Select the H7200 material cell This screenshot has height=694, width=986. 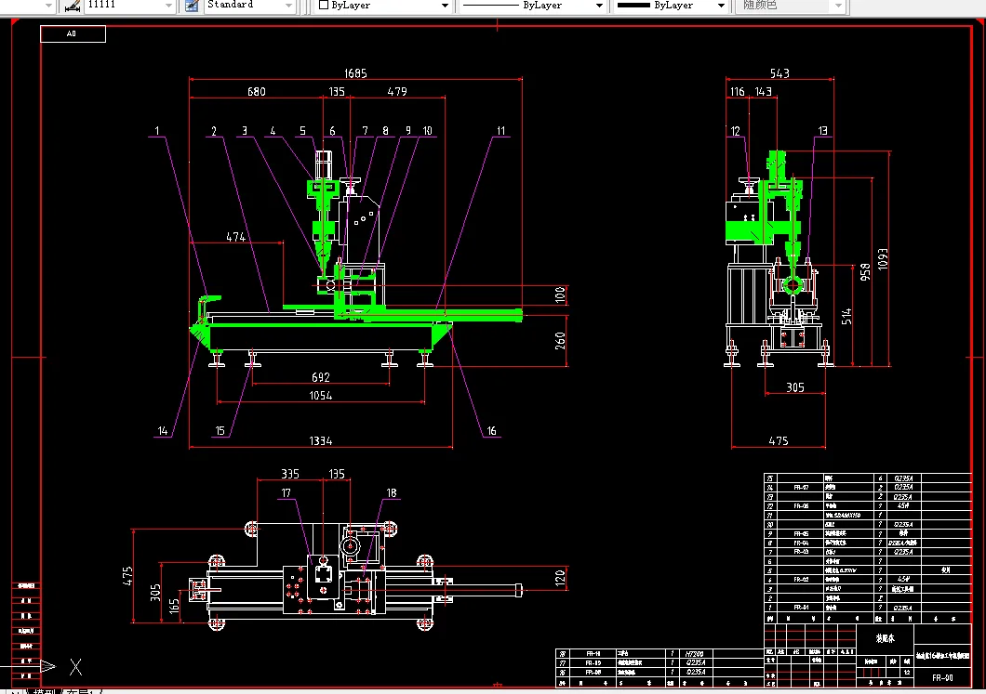tap(696, 654)
